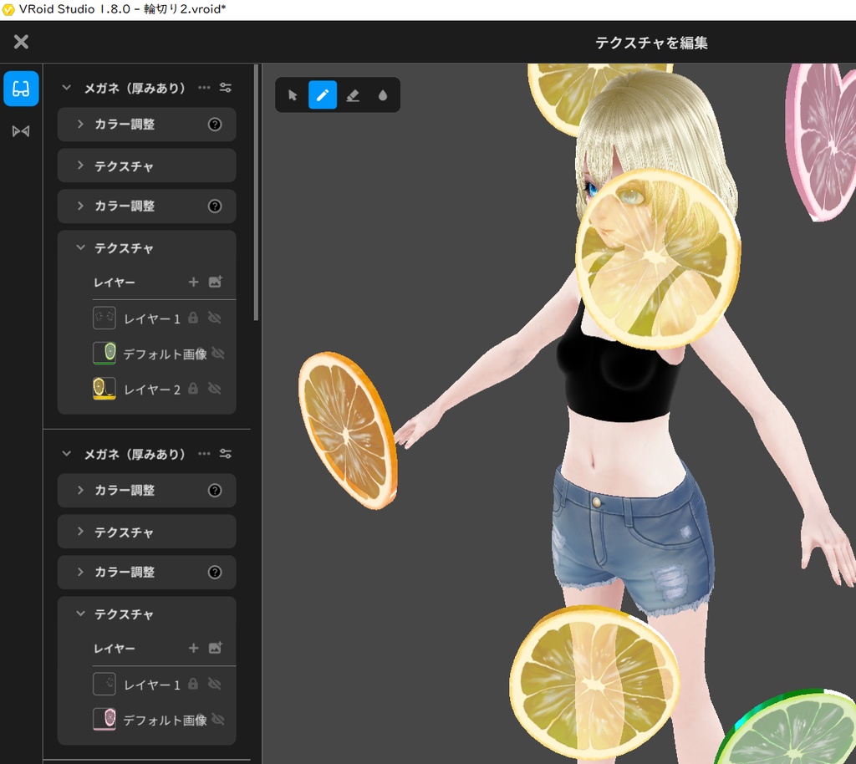
Task: Expand the topmost collapsed テクスチャ row
Action: click(x=146, y=166)
